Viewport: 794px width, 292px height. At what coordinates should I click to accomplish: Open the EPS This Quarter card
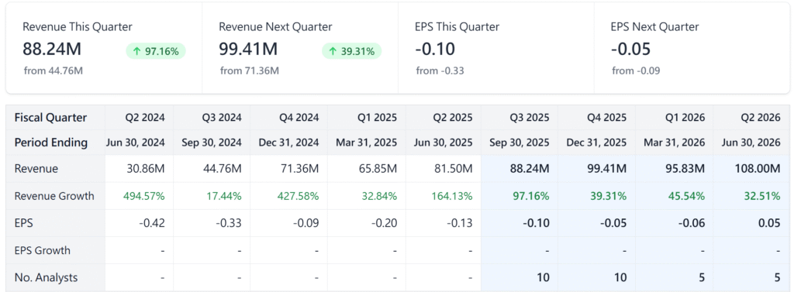[x=496, y=49]
